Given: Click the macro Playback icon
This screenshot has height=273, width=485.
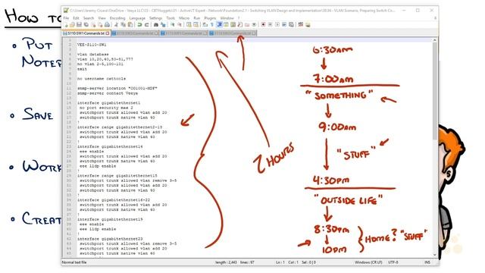Looking at the screenshot, I should 277,25.
